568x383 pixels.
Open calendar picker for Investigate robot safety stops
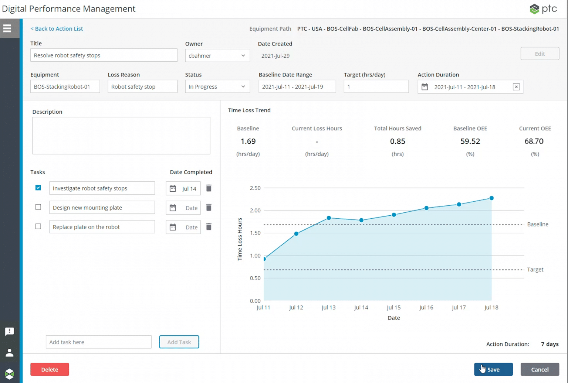[x=173, y=188]
